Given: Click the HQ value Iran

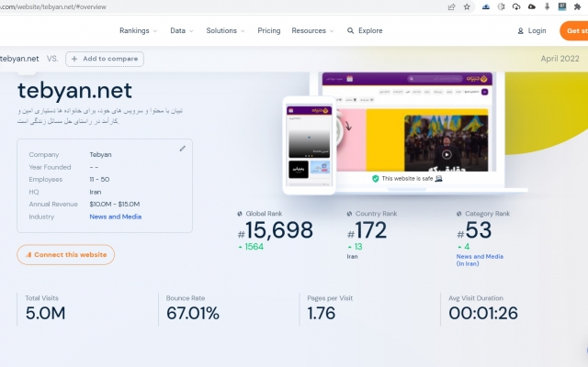Looking at the screenshot, I should pos(96,192).
